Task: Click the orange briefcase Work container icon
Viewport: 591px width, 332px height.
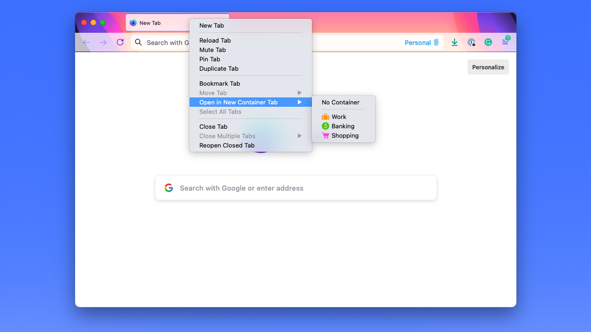Action: 326,117
